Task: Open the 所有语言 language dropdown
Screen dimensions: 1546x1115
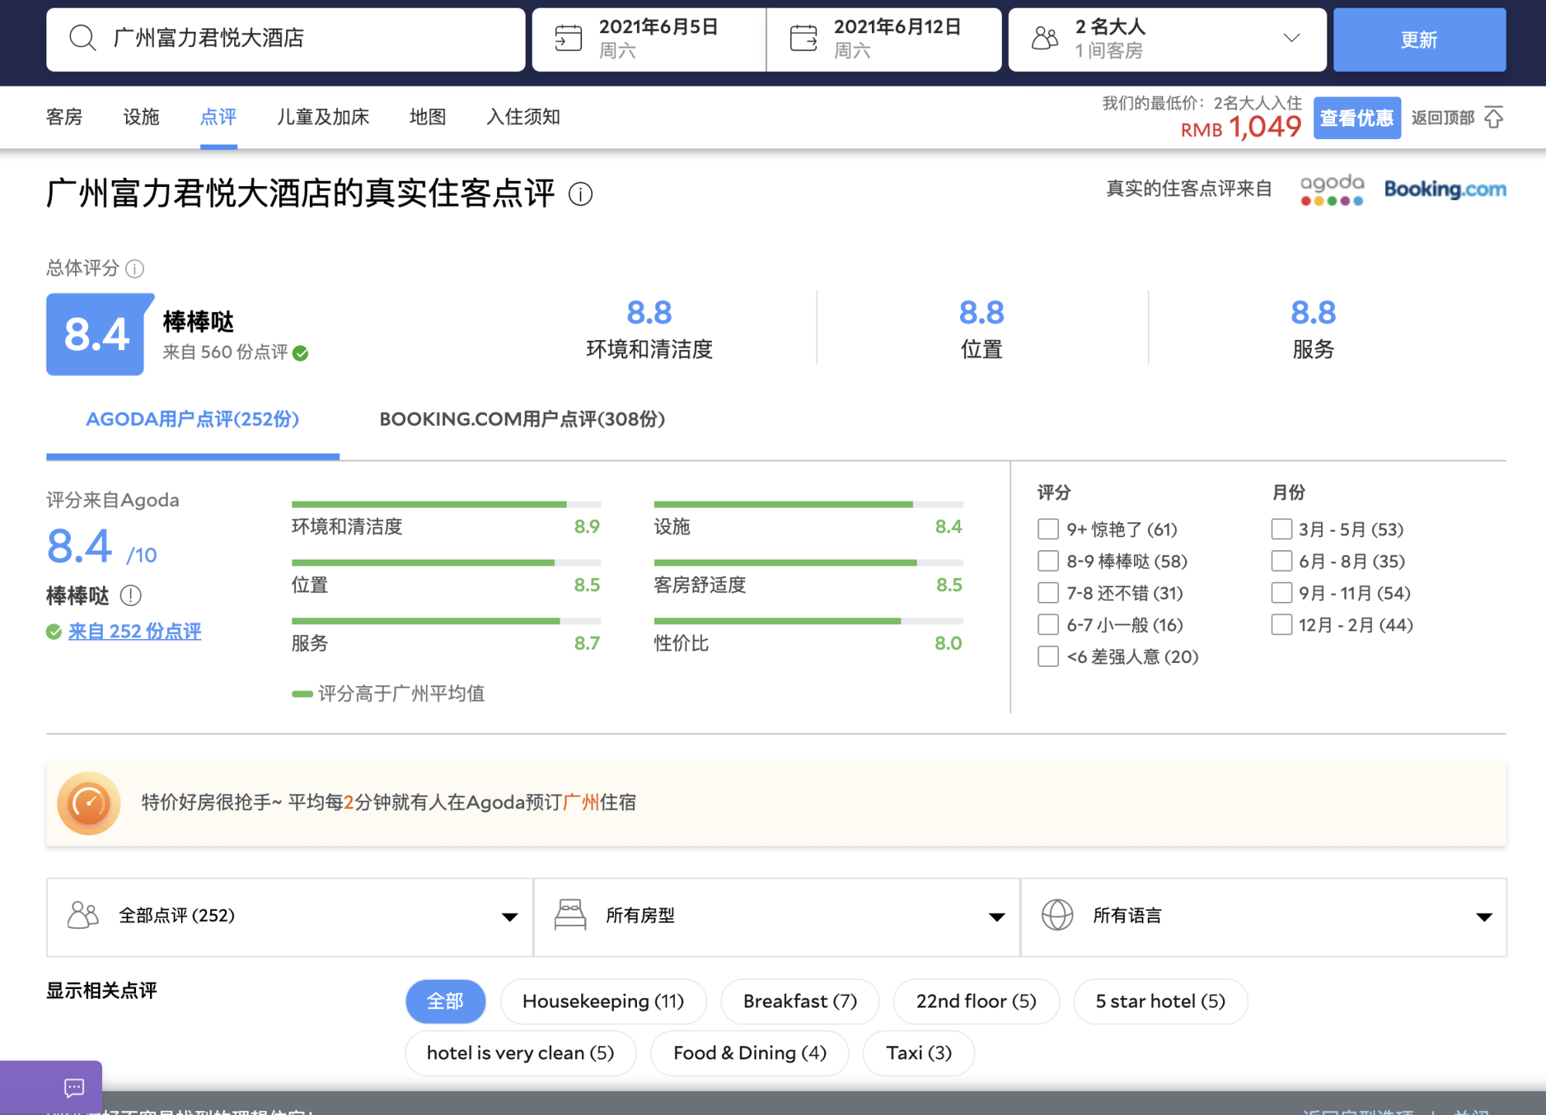Action: (1264, 917)
